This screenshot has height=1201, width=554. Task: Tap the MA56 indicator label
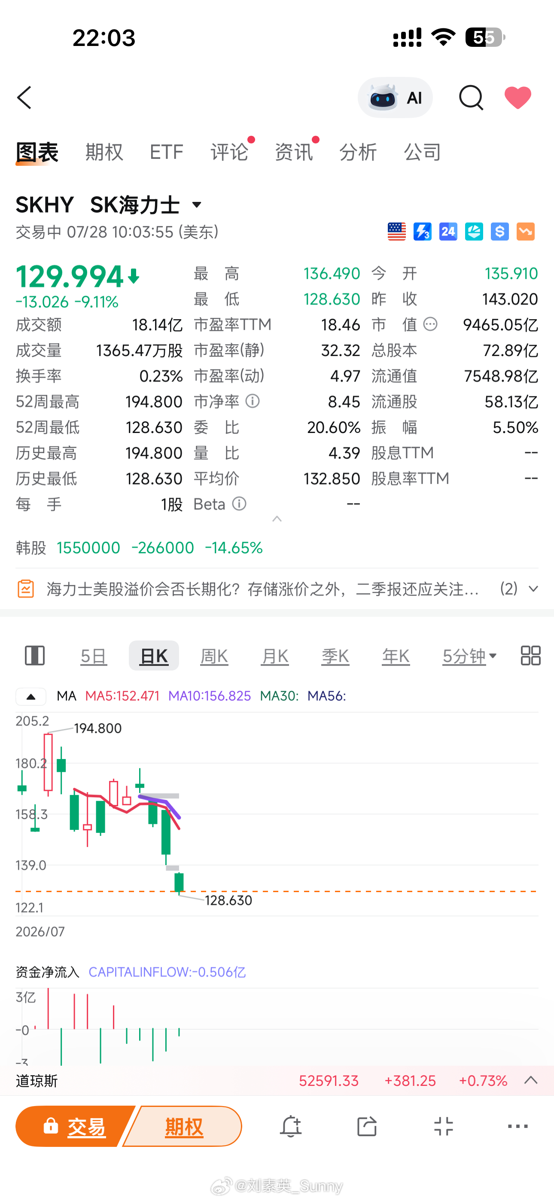pyautogui.click(x=326, y=696)
